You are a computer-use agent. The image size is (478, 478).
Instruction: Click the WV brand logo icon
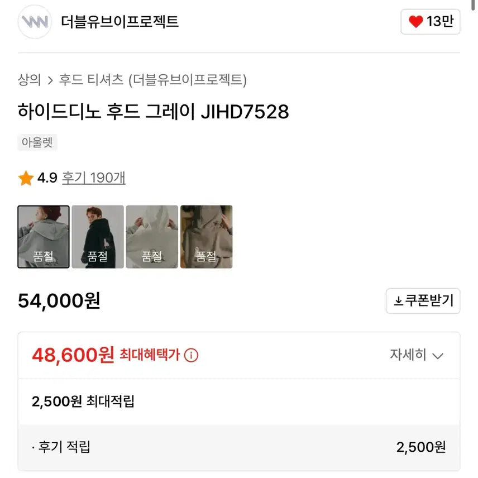[35, 22]
